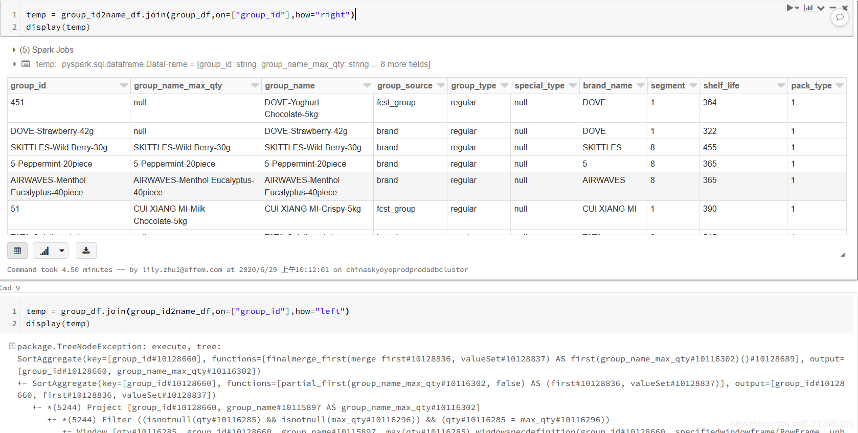Click the 'Project [group_id#10128660' plan line

click(x=256, y=407)
